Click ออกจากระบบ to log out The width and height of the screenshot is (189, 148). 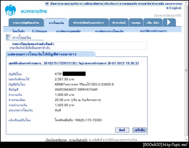point(173,4)
